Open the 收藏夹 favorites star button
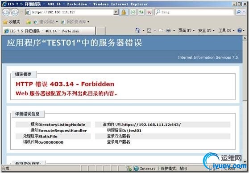249x173 pixels. point(12,22)
